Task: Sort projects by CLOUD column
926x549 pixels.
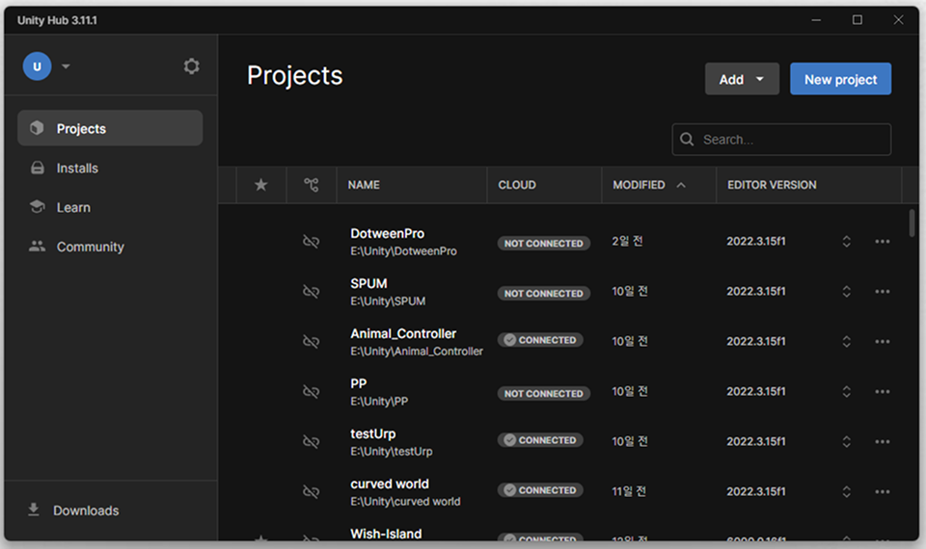Action: (517, 185)
